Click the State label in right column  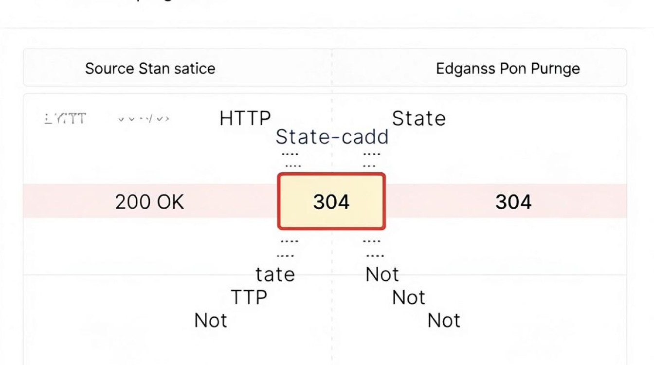(x=419, y=118)
